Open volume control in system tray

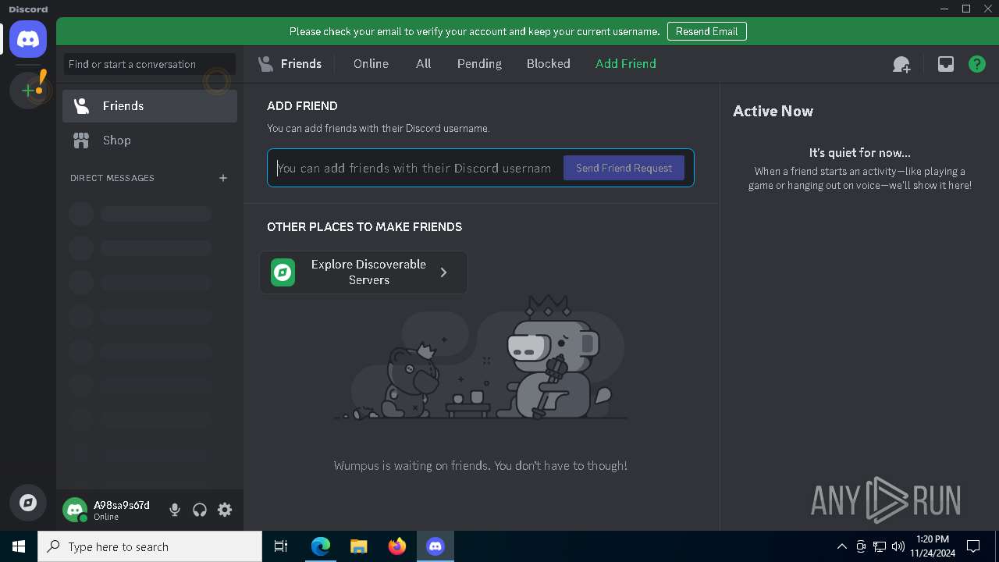tap(898, 546)
